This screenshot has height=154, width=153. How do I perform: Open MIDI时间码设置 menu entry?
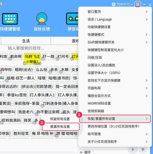click(x=115, y=103)
